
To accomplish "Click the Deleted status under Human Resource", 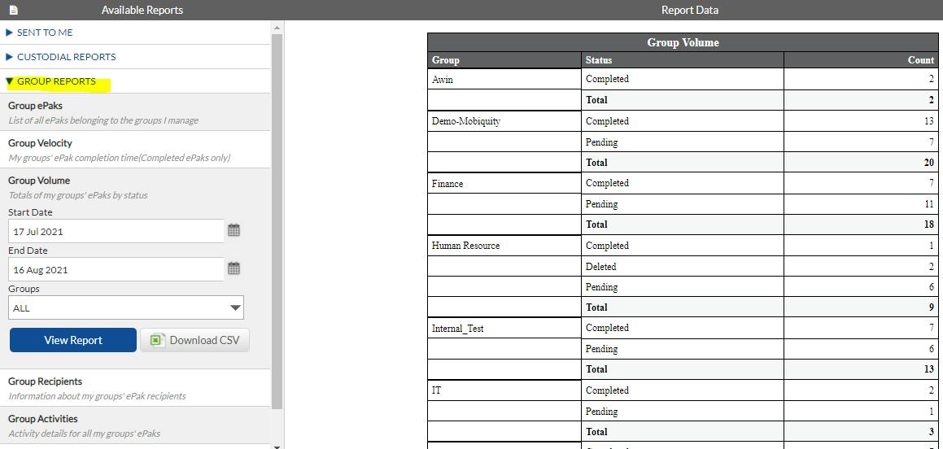I will [x=683, y=266].
